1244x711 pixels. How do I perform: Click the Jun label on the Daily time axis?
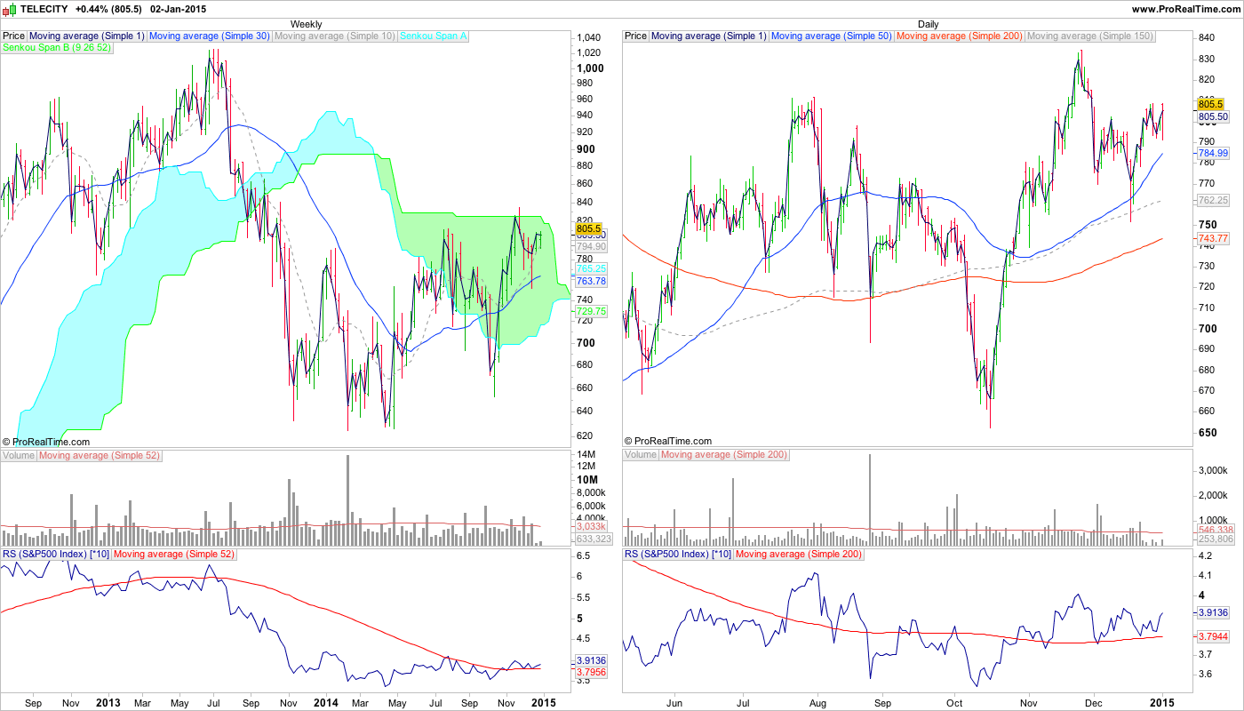pyautogui.click(x=674, y=702)
